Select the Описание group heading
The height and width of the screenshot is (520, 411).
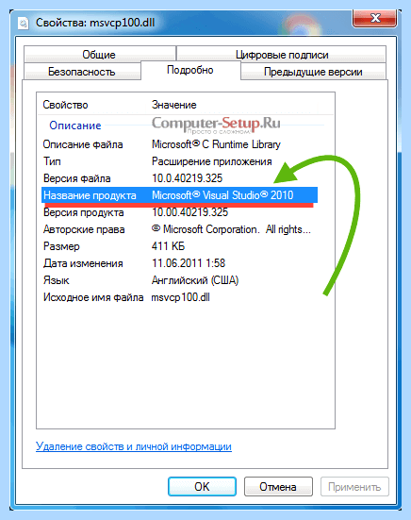[75, 126]
